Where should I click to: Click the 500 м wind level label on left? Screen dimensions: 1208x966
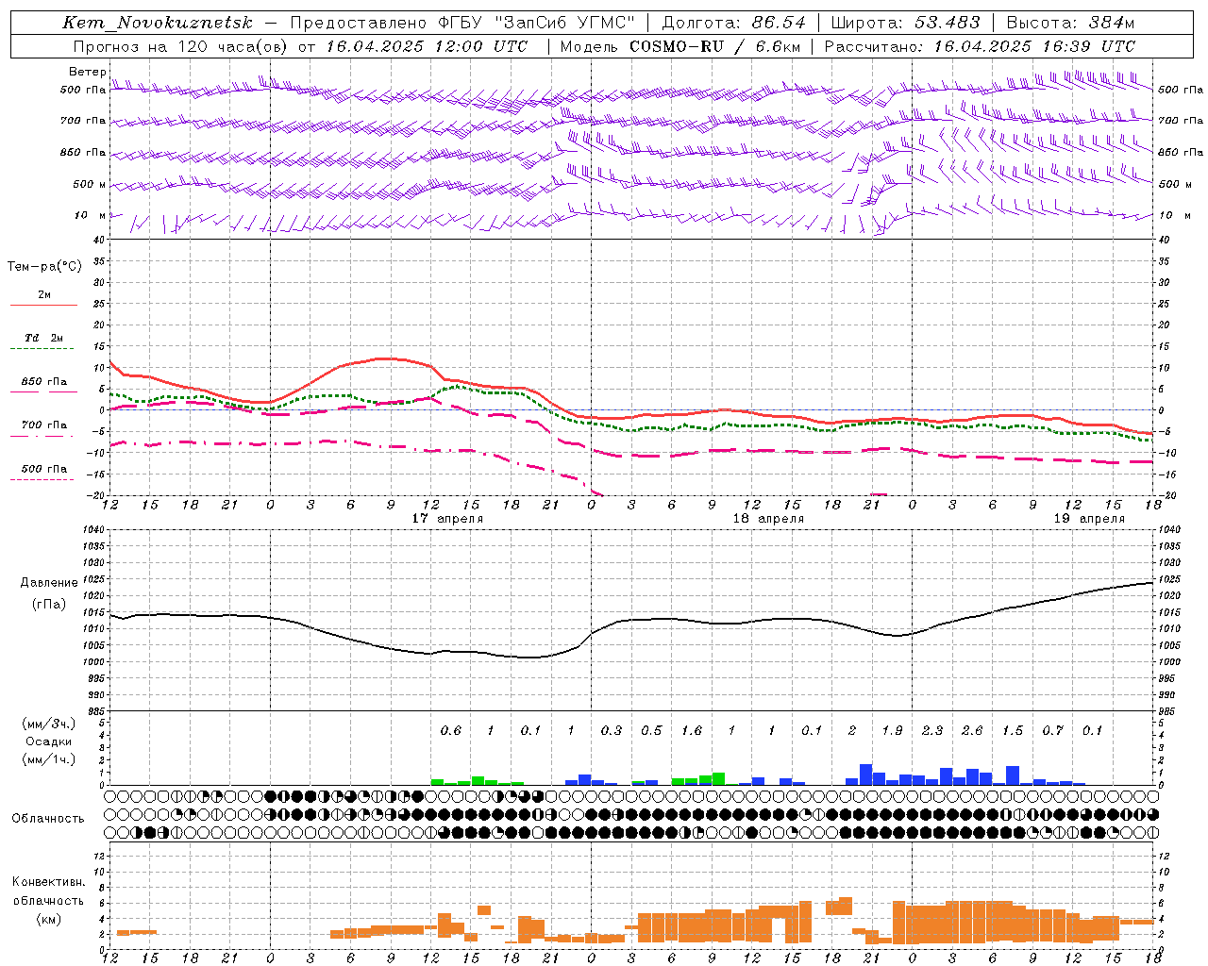coord(90,184)
